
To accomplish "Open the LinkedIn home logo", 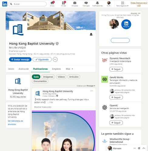I will 5,4.
